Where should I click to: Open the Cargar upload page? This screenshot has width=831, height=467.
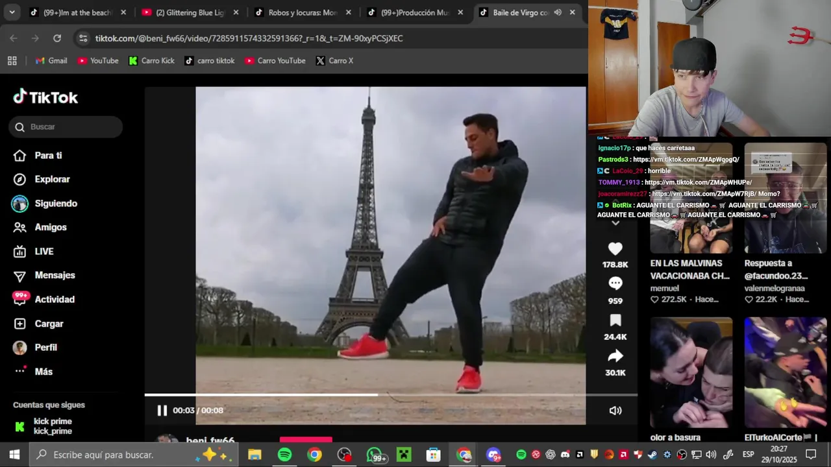39,324
